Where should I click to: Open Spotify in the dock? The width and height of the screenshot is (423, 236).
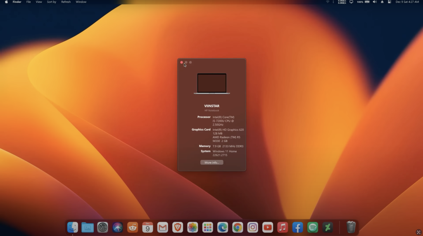click(313, 227)
